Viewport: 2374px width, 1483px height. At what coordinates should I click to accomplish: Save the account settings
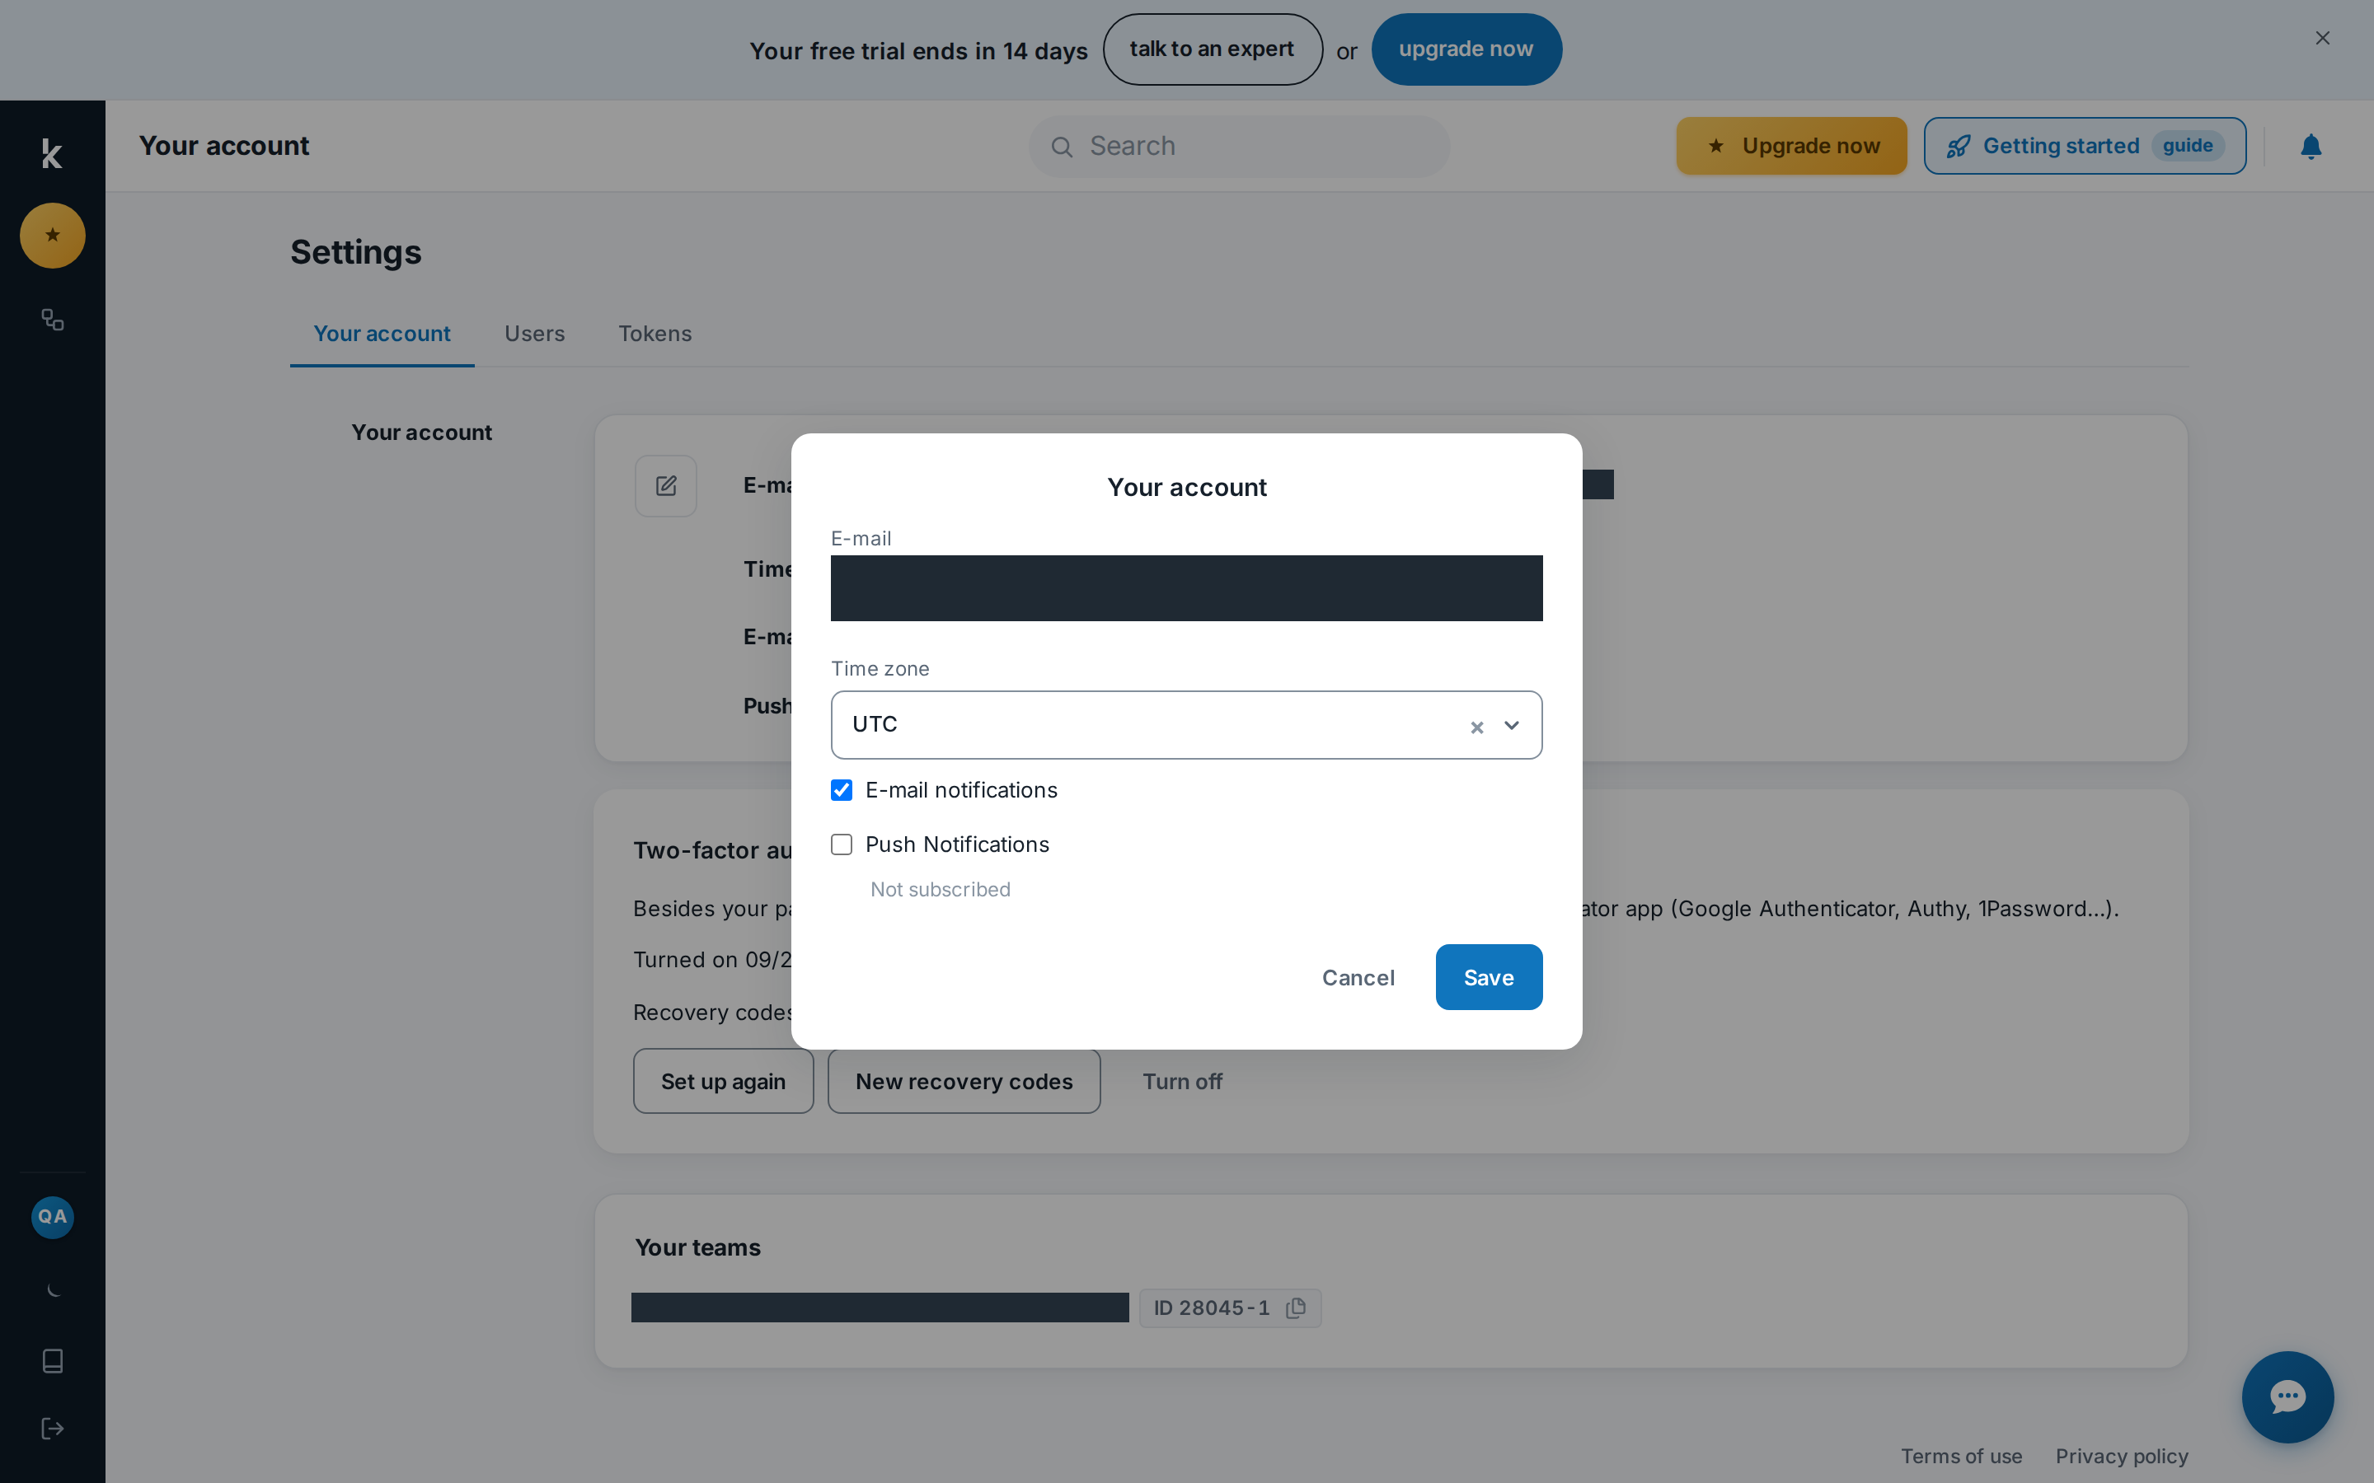[x=1490, y=977]
